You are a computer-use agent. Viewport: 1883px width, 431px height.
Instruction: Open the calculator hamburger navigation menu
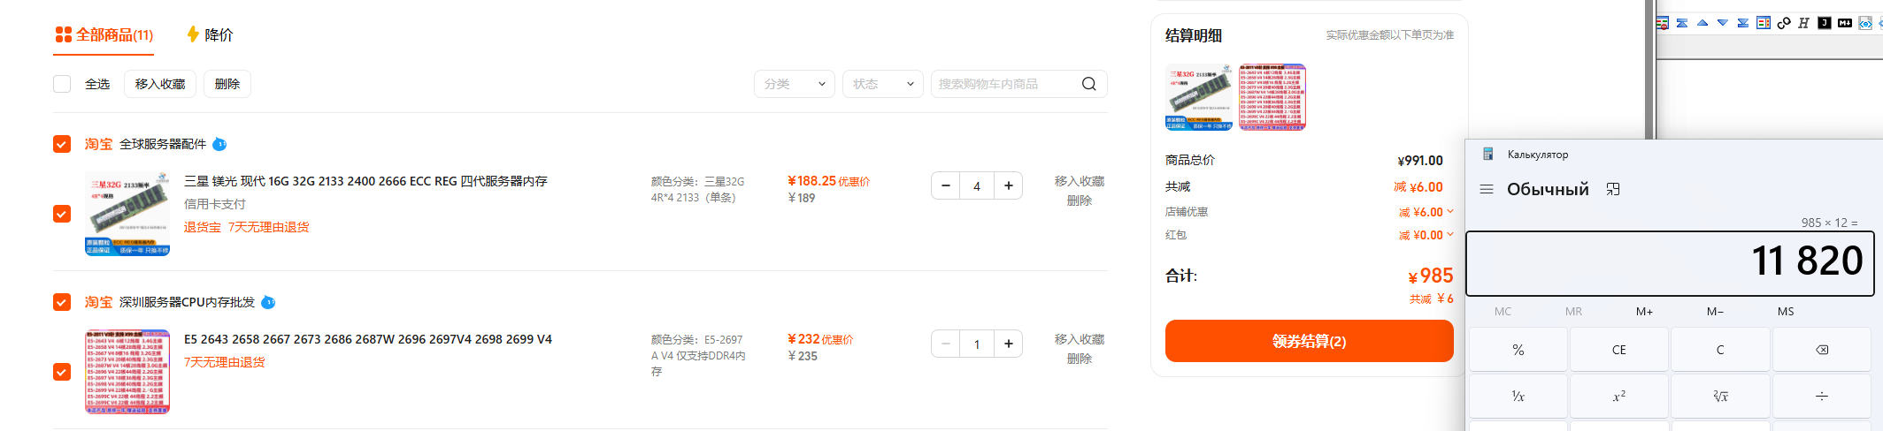tap(1487, 189)
